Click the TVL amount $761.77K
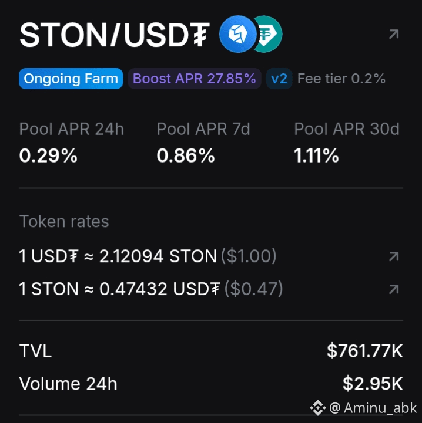Image resolution: width=422 pixels, height=423 pixels. tap(365, 351)
